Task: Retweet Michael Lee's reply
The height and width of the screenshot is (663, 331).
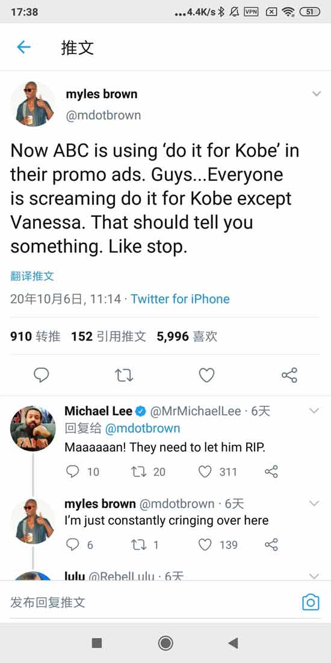Action: [138, 471]
